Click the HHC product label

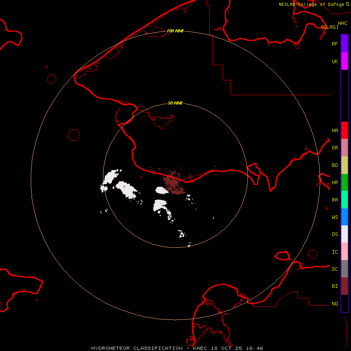pos(343,23)
